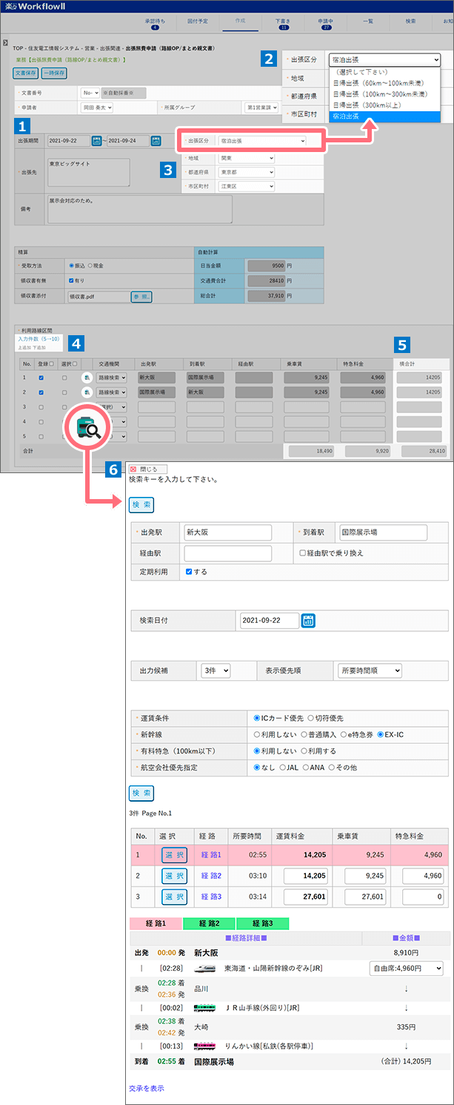The image size is (454, 1105).
Task: Click Shinkansen train icon beside 東海道・山陽新幹線のぞみ
Action: click(204, 968)
